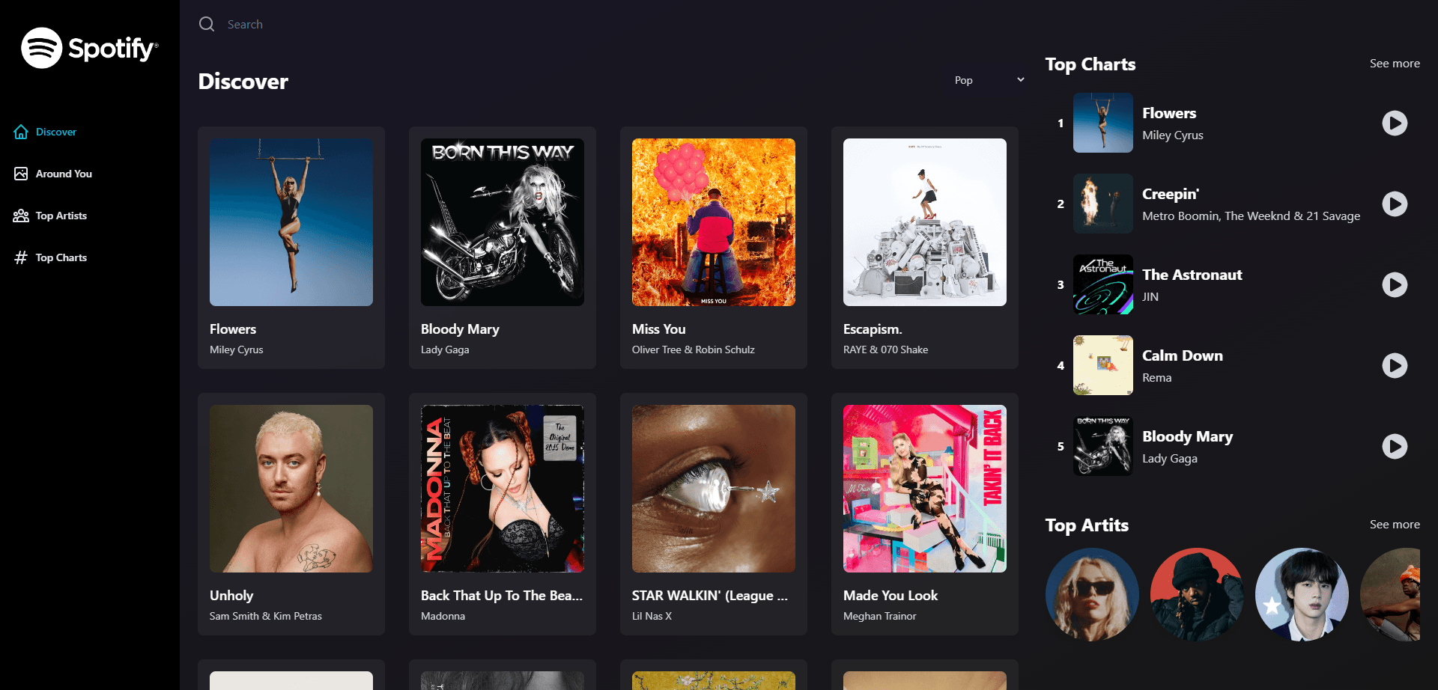Play Flowers in Top Charts
The image size is (1438, 690).
coord(1395,123)
